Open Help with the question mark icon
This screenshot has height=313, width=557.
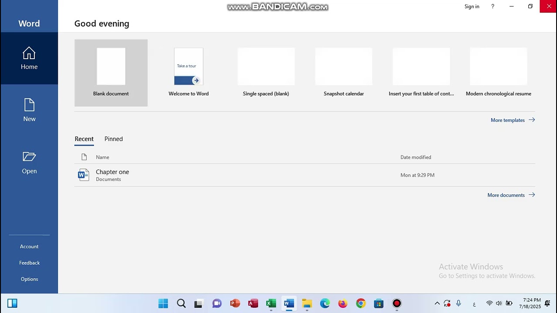(493, 7)
